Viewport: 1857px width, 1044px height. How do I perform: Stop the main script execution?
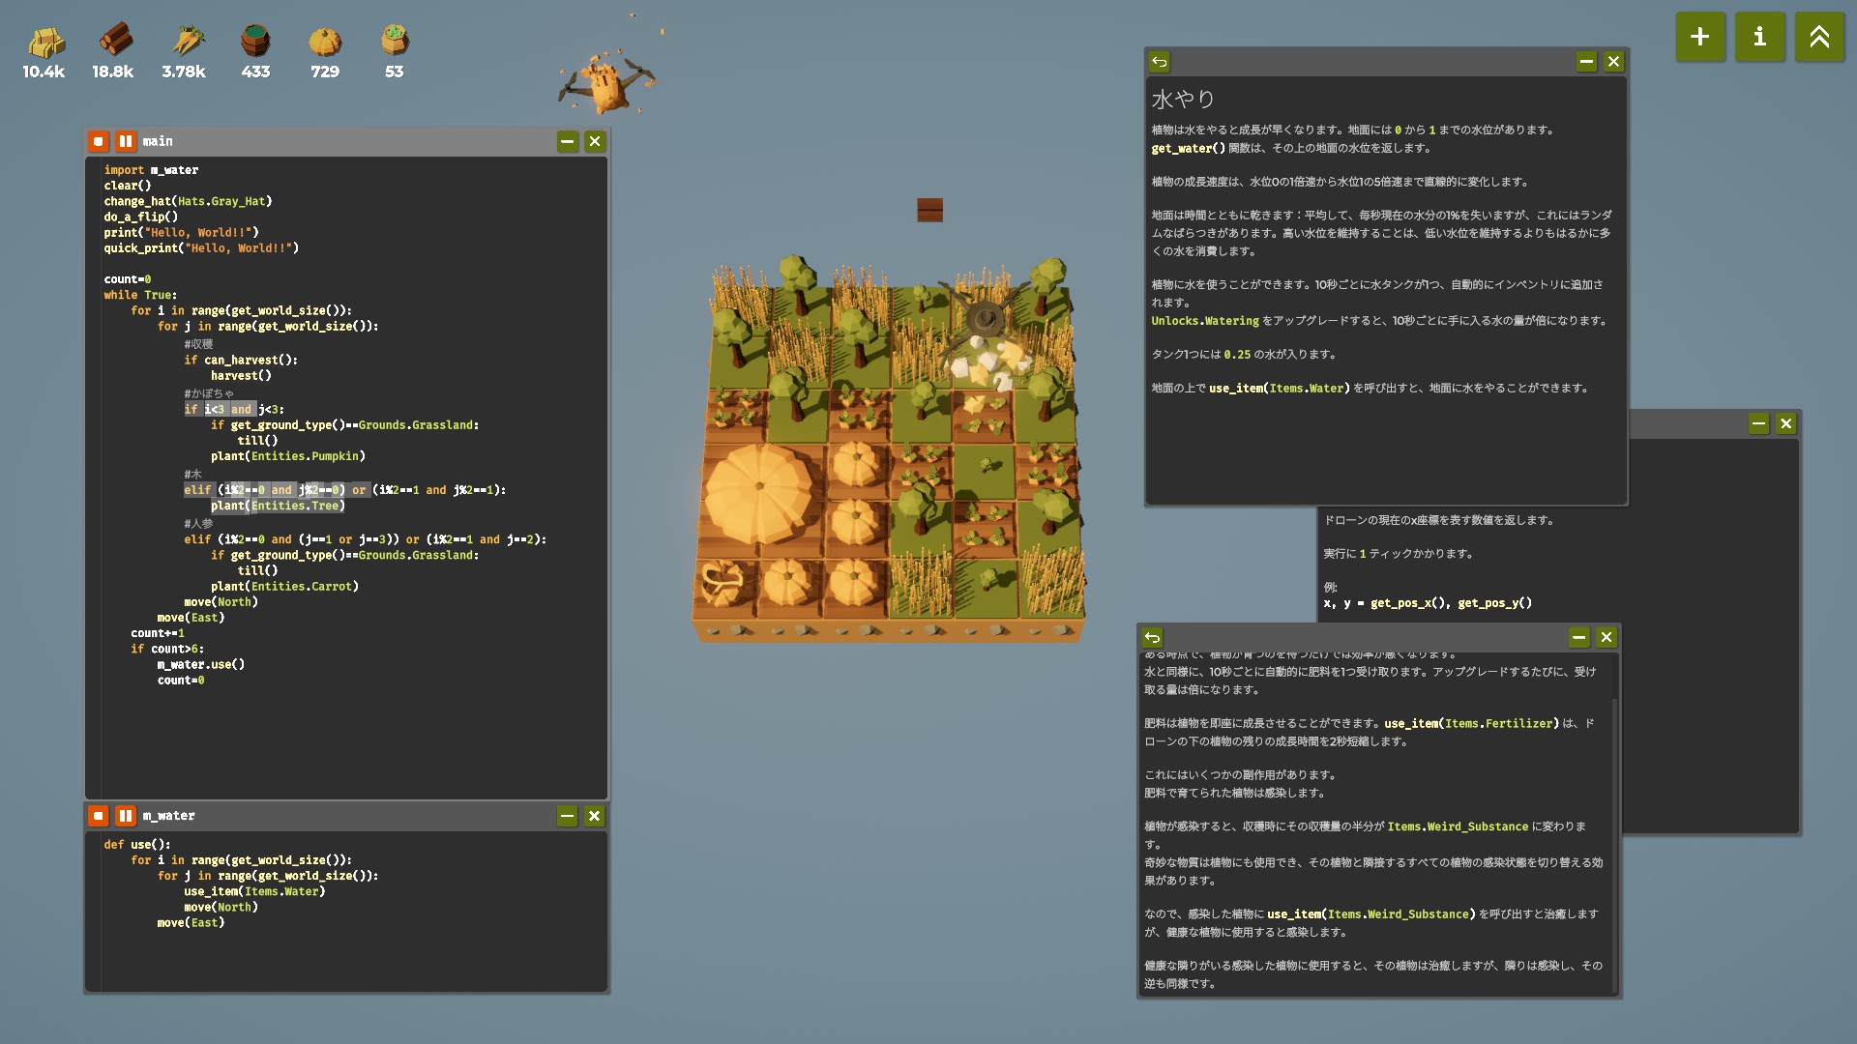point(99,141)
